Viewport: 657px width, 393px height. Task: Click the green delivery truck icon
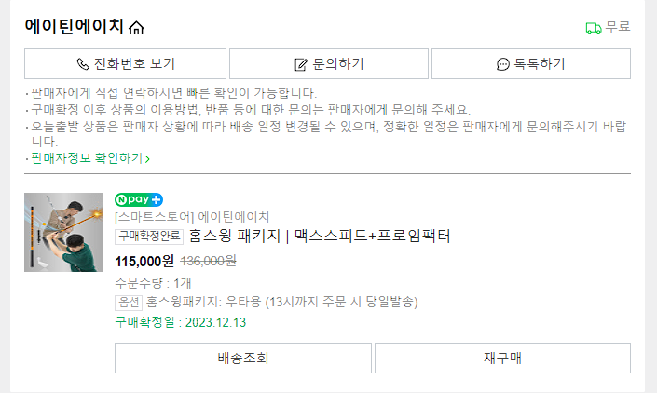point(593,28)
